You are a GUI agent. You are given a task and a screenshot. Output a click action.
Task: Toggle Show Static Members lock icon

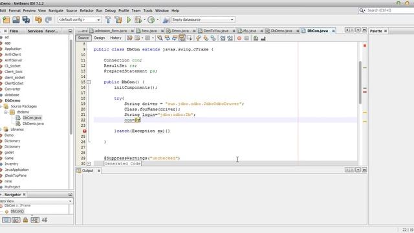click(25, 220)
